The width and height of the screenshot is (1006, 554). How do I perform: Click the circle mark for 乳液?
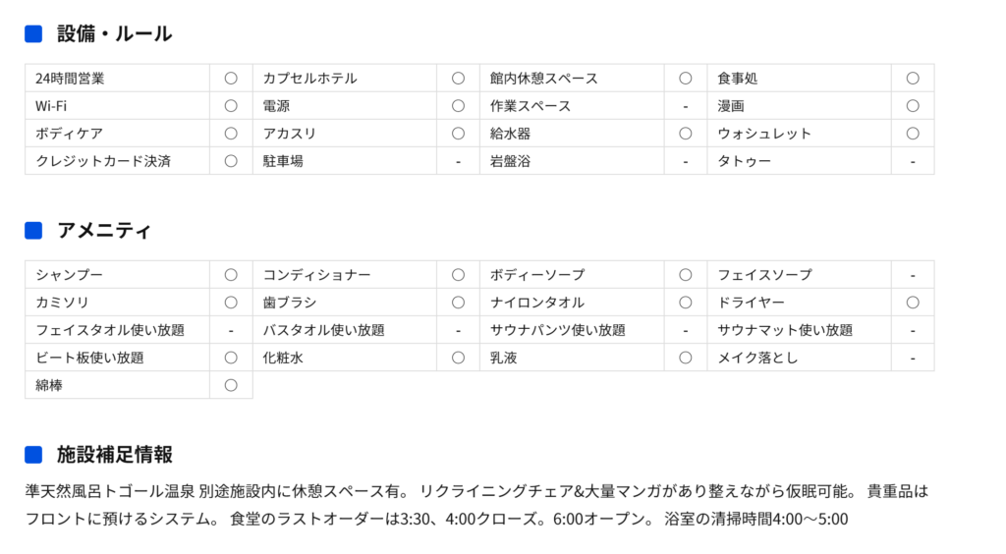tap(685, 358)
